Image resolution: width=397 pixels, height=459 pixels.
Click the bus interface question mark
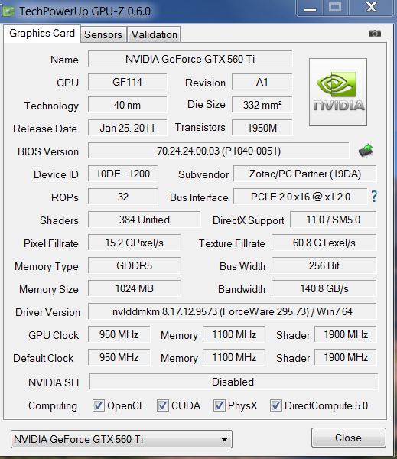(x=374, y=197)
